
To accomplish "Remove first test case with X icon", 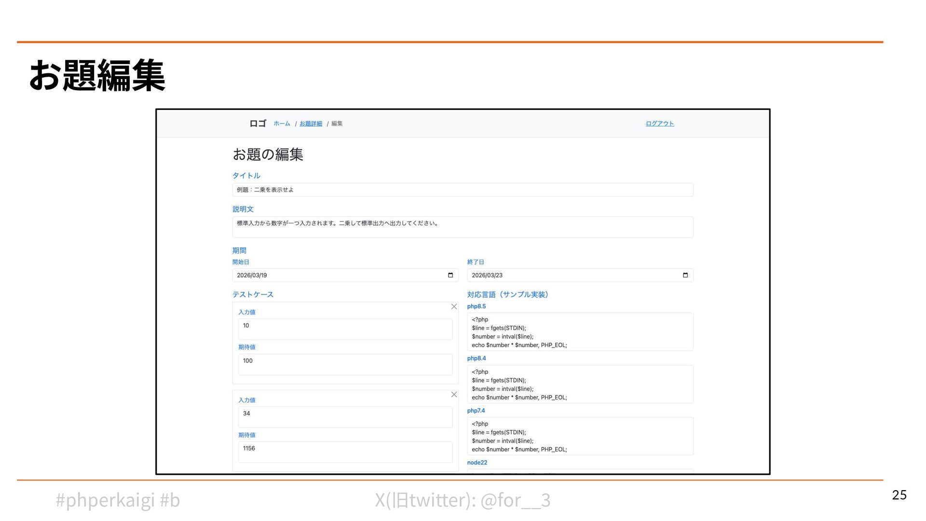I will pos(453,306).
